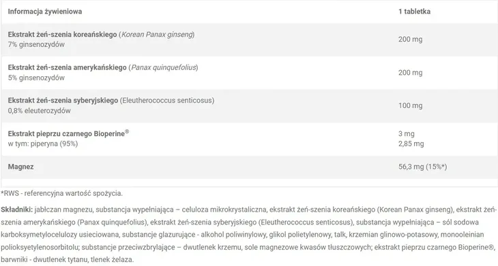Viewport: 498px width, 266px height.
Task: Click 'Ekstrakt żeń-szenia syberyjskiego' row label
Action: (63, 101)
